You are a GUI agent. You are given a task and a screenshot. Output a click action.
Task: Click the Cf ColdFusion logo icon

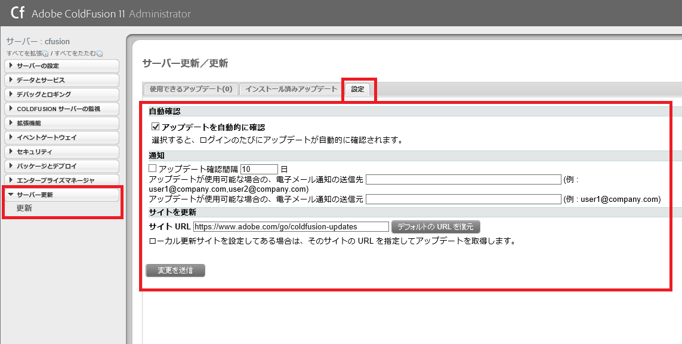coord(17,13)
